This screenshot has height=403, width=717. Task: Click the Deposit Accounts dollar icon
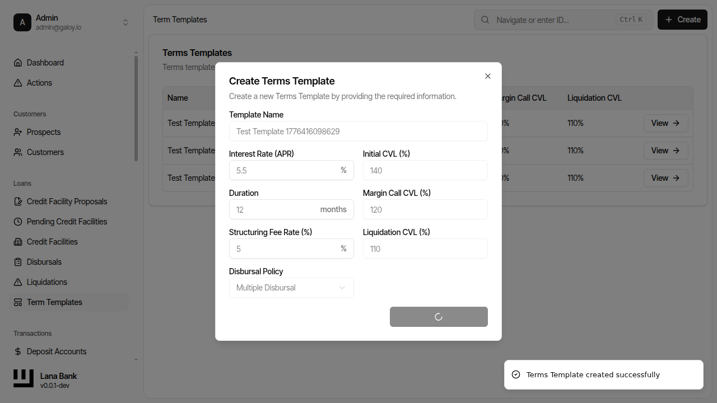click(17, 351)
